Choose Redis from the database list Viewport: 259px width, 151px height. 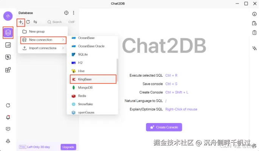point(93,96)
